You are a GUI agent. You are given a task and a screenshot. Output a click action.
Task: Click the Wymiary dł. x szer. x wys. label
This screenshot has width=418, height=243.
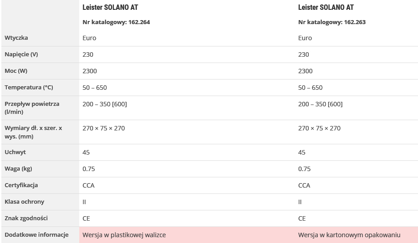tap(33, 132)
